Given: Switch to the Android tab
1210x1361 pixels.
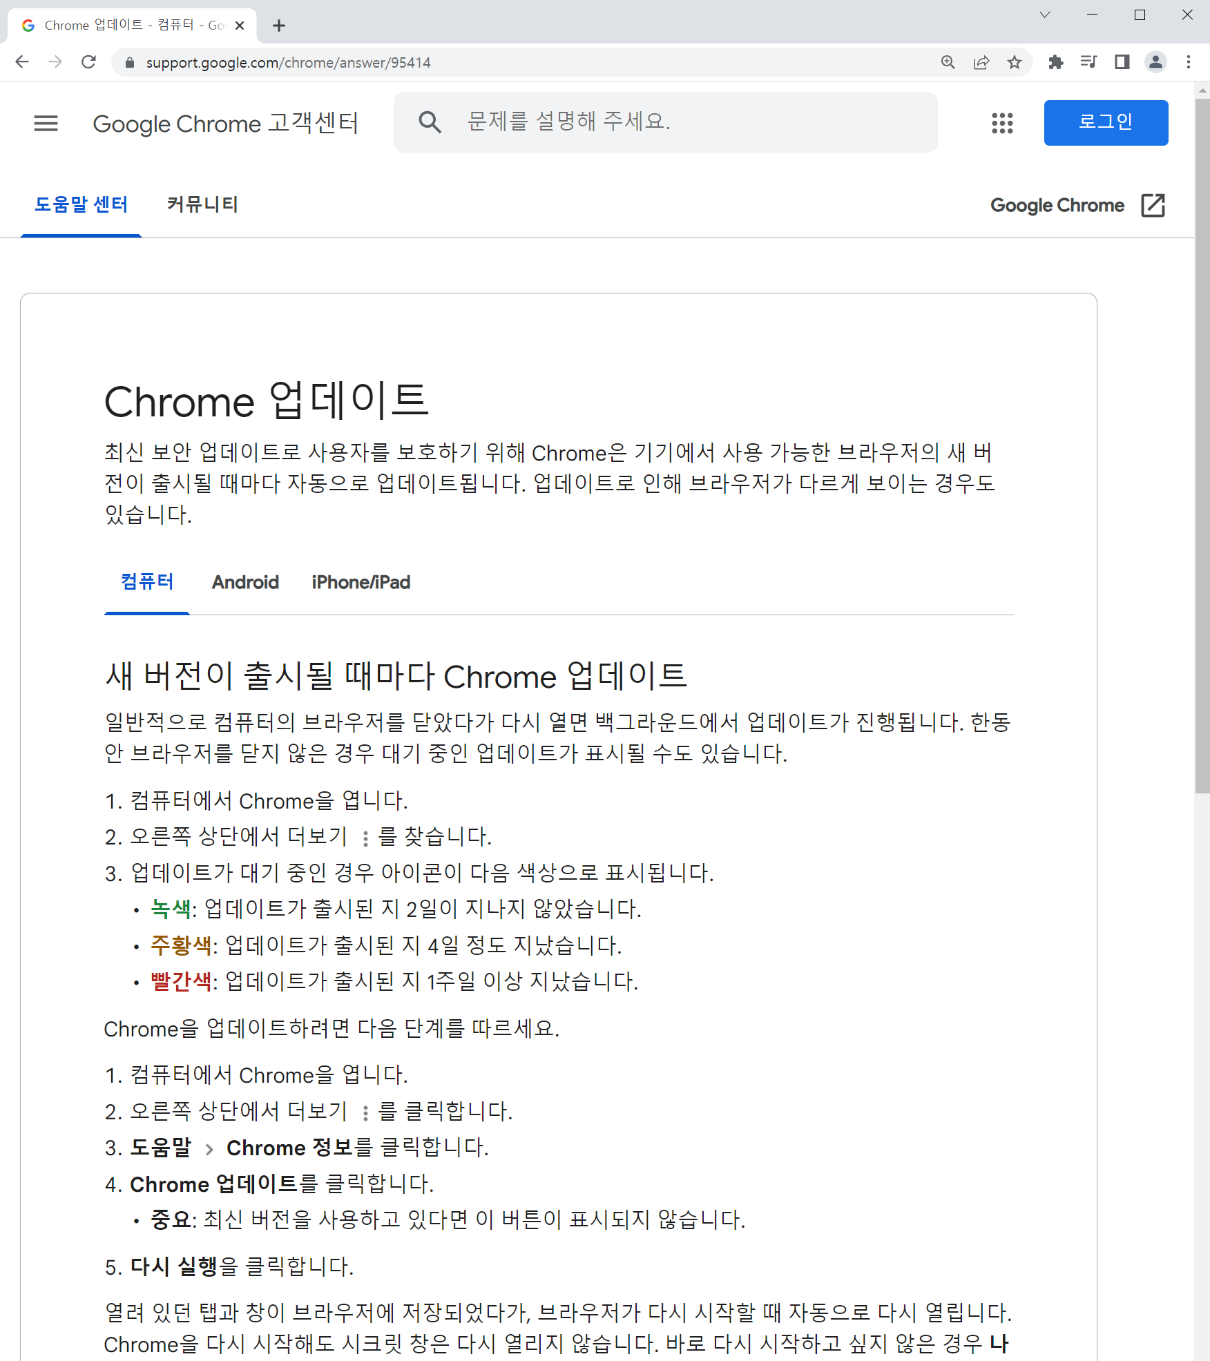Looking at the screenshot, I should [x=245, y=582].
